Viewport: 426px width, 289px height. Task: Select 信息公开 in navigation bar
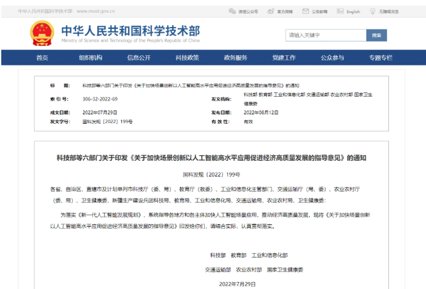pyautogui.click(x=139, y=58)
